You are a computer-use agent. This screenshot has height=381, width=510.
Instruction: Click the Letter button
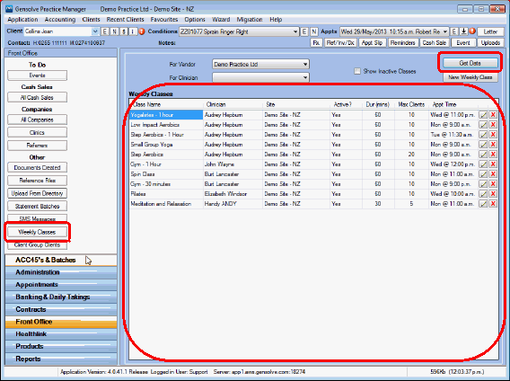(x=490, y=31)
